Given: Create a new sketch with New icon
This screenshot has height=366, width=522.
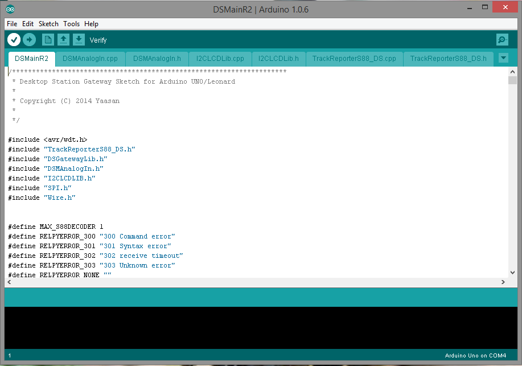Looking at the screenshot, I should (48, 40).
